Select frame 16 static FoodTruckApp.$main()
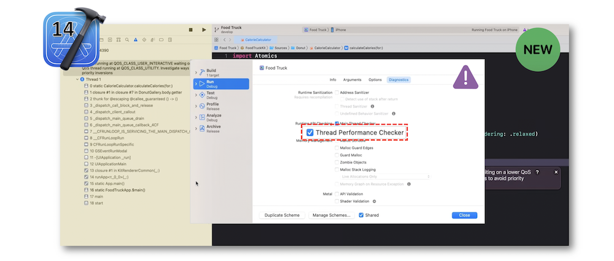614x261 pixels. pos(114,190)
